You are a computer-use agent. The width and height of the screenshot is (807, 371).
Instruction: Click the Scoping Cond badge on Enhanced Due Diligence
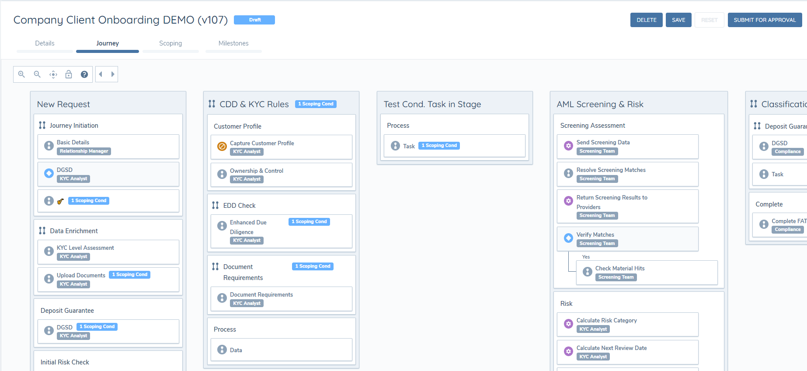pos(309,222)
